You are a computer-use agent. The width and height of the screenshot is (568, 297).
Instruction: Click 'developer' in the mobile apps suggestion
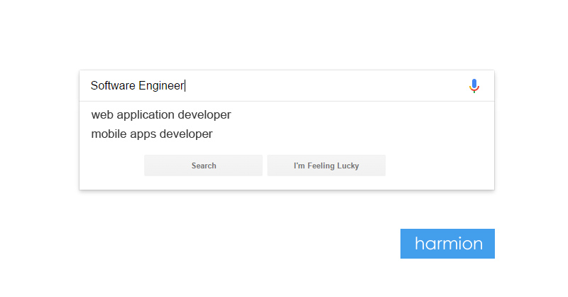click(186, 134)
